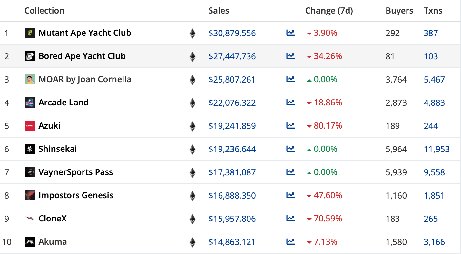This screenshot has width=461, height=254.
Task: Click the Ethereum icon in Shinsekai row
Action: coord(192,150)
